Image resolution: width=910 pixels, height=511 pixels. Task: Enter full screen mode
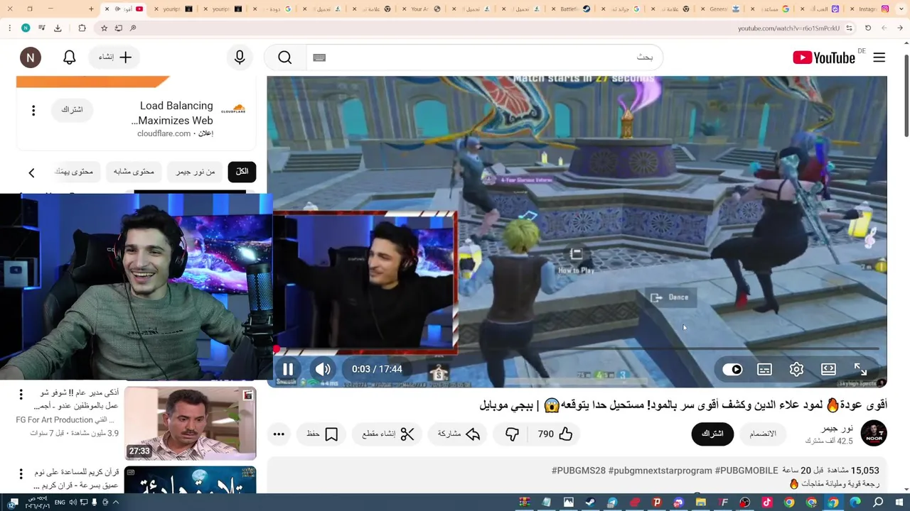(x=860, y=369)
